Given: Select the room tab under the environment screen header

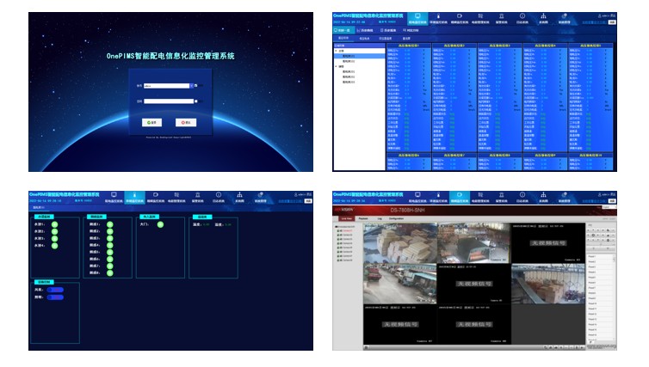Looking at the screenshot, I should 38,207.
